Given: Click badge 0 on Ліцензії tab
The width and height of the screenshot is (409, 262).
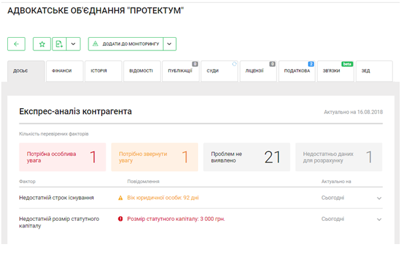Looking at the screenshot, I should pos(272,64).
